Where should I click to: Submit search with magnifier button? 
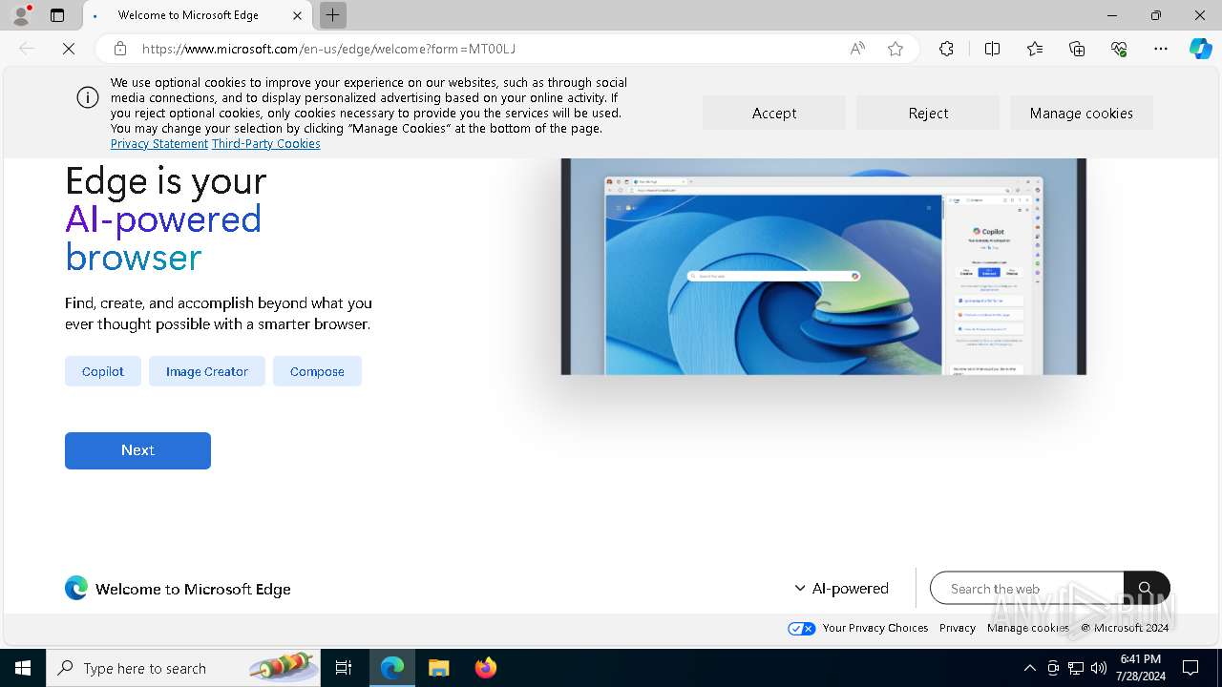click(1147, 589)
